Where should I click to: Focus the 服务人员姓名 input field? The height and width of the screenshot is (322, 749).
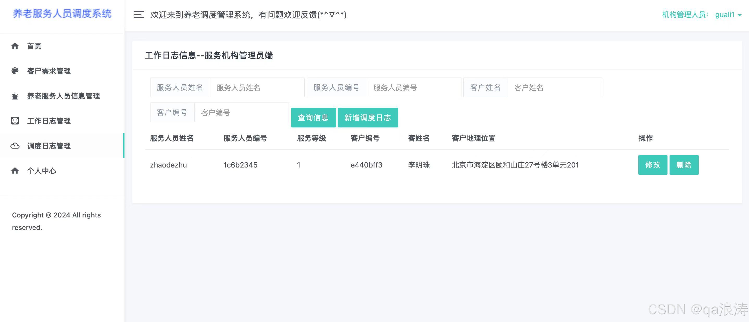click(257, 87)
